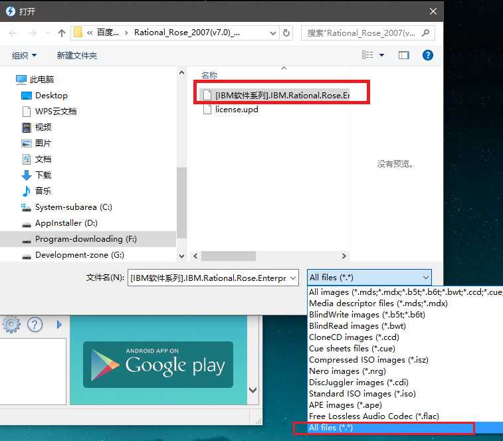The width and height of the screenshot is (503, 441).
Task: Refresh the current folder view
Action: [x=286, y=33]
